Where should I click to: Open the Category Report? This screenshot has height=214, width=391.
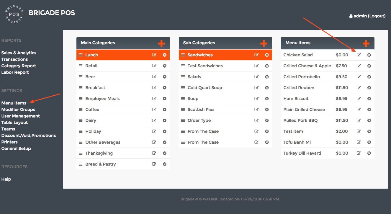19,66
